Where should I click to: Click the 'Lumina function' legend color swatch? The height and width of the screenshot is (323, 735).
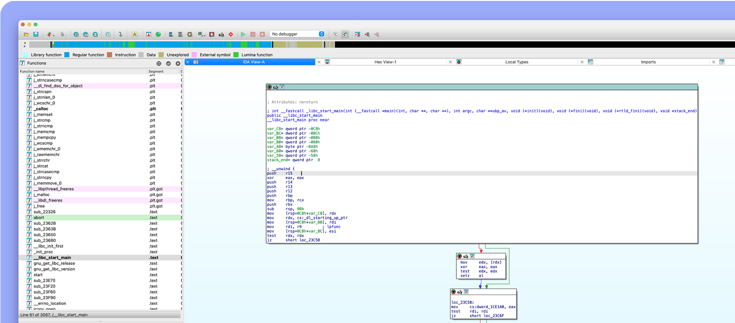click(x=236, y=54)
